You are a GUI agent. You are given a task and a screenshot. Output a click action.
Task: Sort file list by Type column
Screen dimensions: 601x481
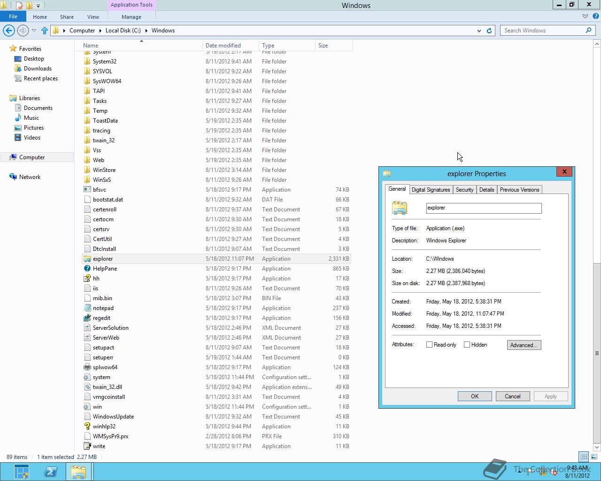[x=287, y=46]
